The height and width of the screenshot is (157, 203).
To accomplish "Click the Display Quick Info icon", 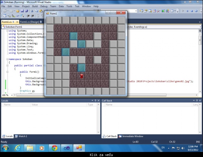I will pos(13,16).
